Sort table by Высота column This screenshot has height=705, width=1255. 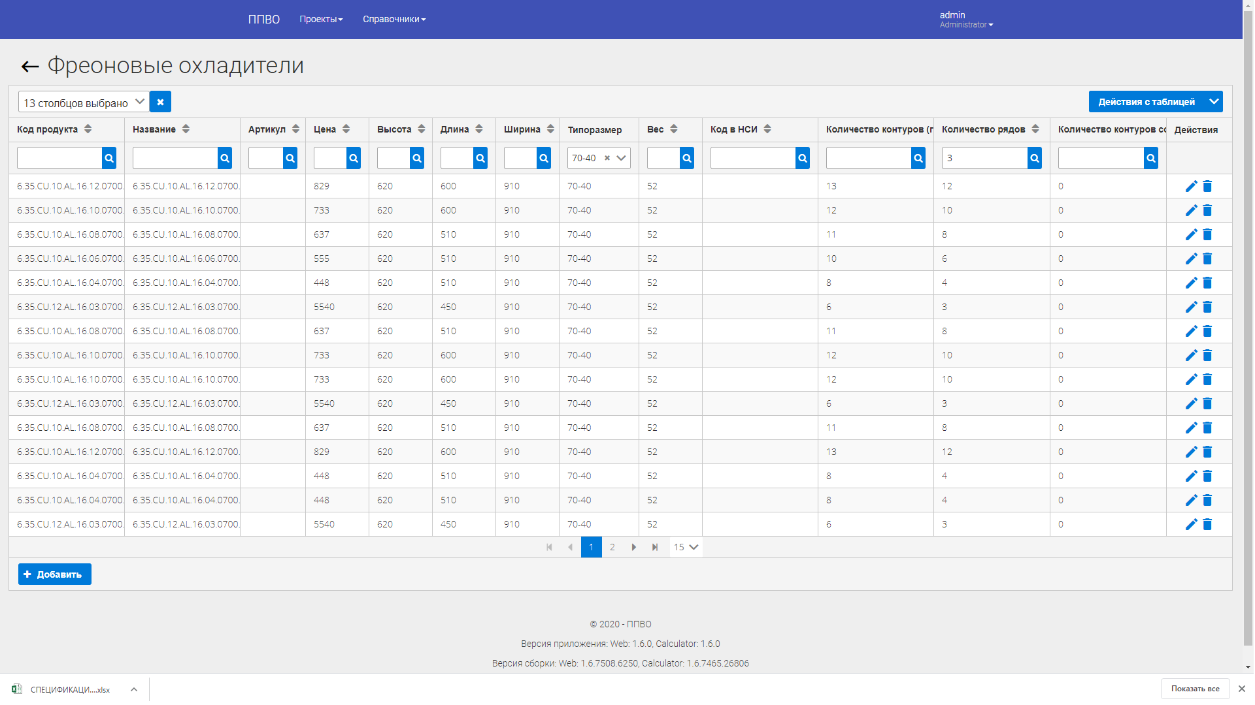click(x=422, y=129)
